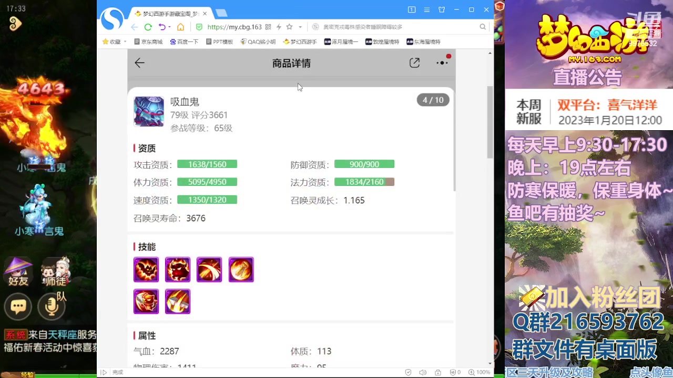Open the QAQ铭小明 bookmark
The height and width of the screenshot is (378, 673).
(258, 41)
